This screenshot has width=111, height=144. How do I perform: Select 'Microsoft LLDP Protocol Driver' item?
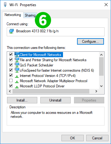[42, 86]
